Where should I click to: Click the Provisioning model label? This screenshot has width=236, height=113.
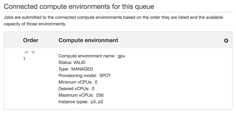[x=78, y=76]
